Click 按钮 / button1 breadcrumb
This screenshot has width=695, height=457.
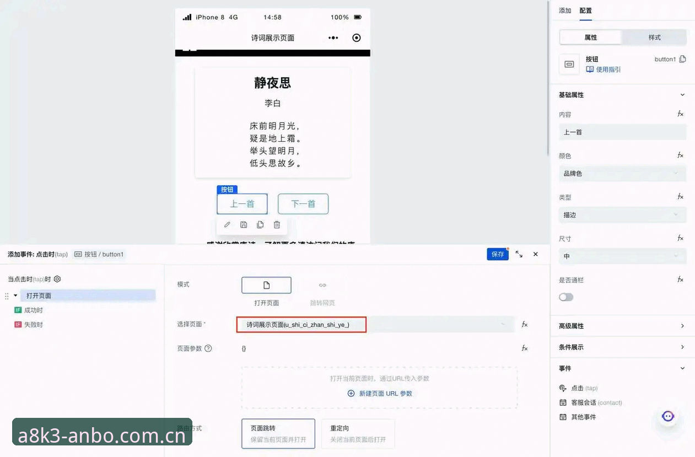tap(99, 254)
